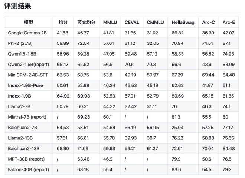Click the Falcon-40B (report) model name

(29, 169)
